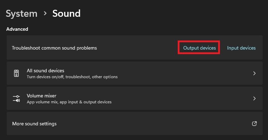Click the external link icon for More sound settings
The image size is (268, 140).
tap(254, 124)
